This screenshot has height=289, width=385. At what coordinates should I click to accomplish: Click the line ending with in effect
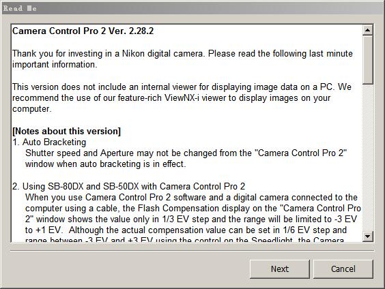[x=106, y=164]
